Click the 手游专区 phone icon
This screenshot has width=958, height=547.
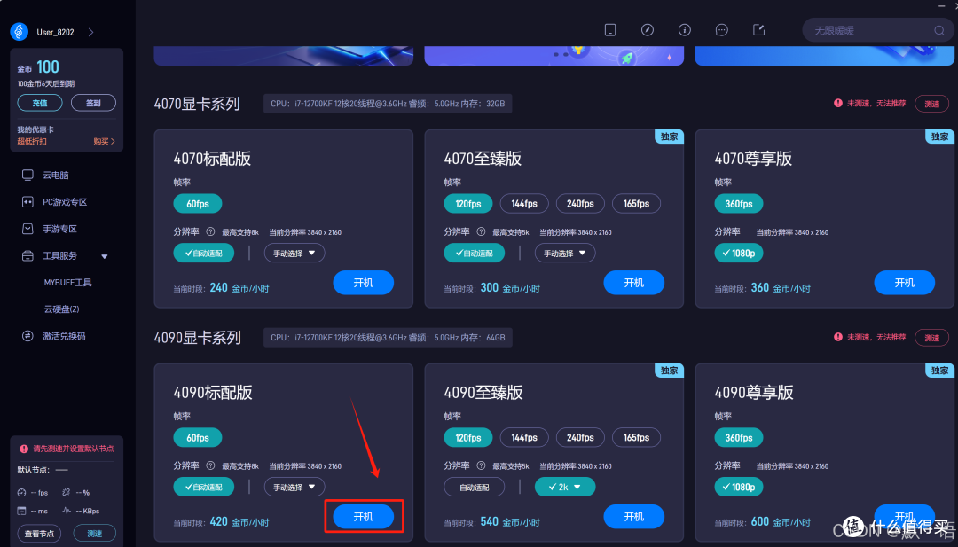[x=27, y=229]
